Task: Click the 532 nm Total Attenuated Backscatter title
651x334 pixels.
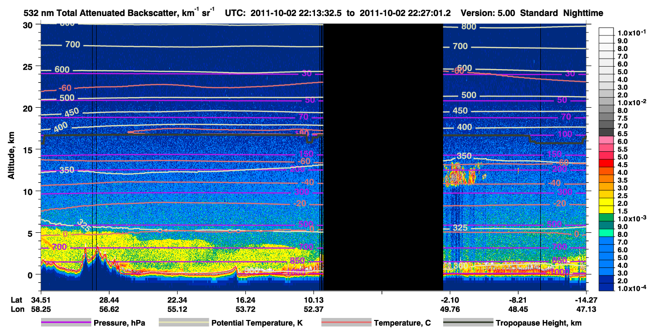Action: point(119,13)
